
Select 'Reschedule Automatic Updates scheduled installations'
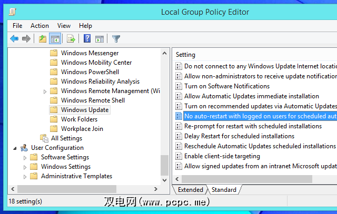pos(260,146)
